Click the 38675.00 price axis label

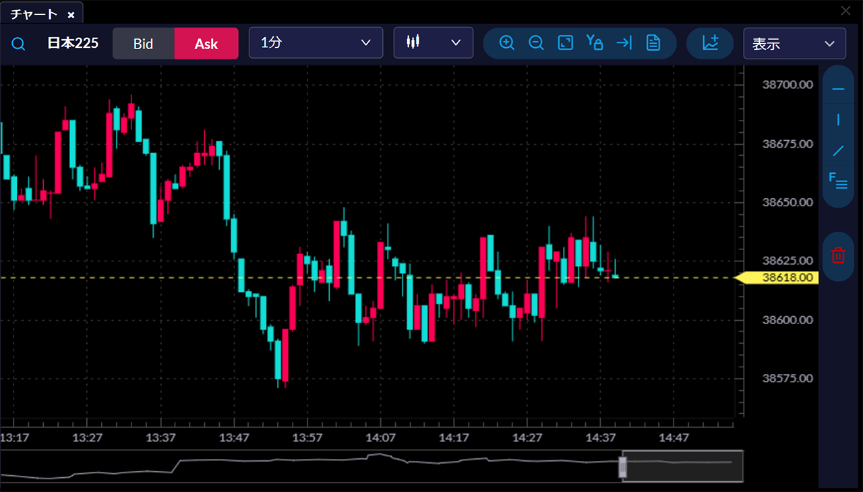point(787,144)
